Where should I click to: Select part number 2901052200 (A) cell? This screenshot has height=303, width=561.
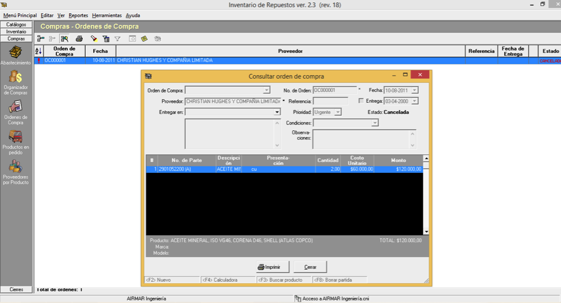[x=187, y=169]
